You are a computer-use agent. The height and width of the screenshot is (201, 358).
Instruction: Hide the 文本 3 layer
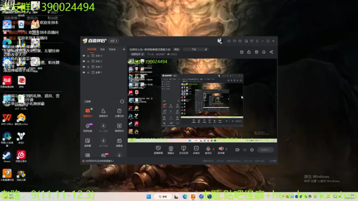[x=84, y=55]
